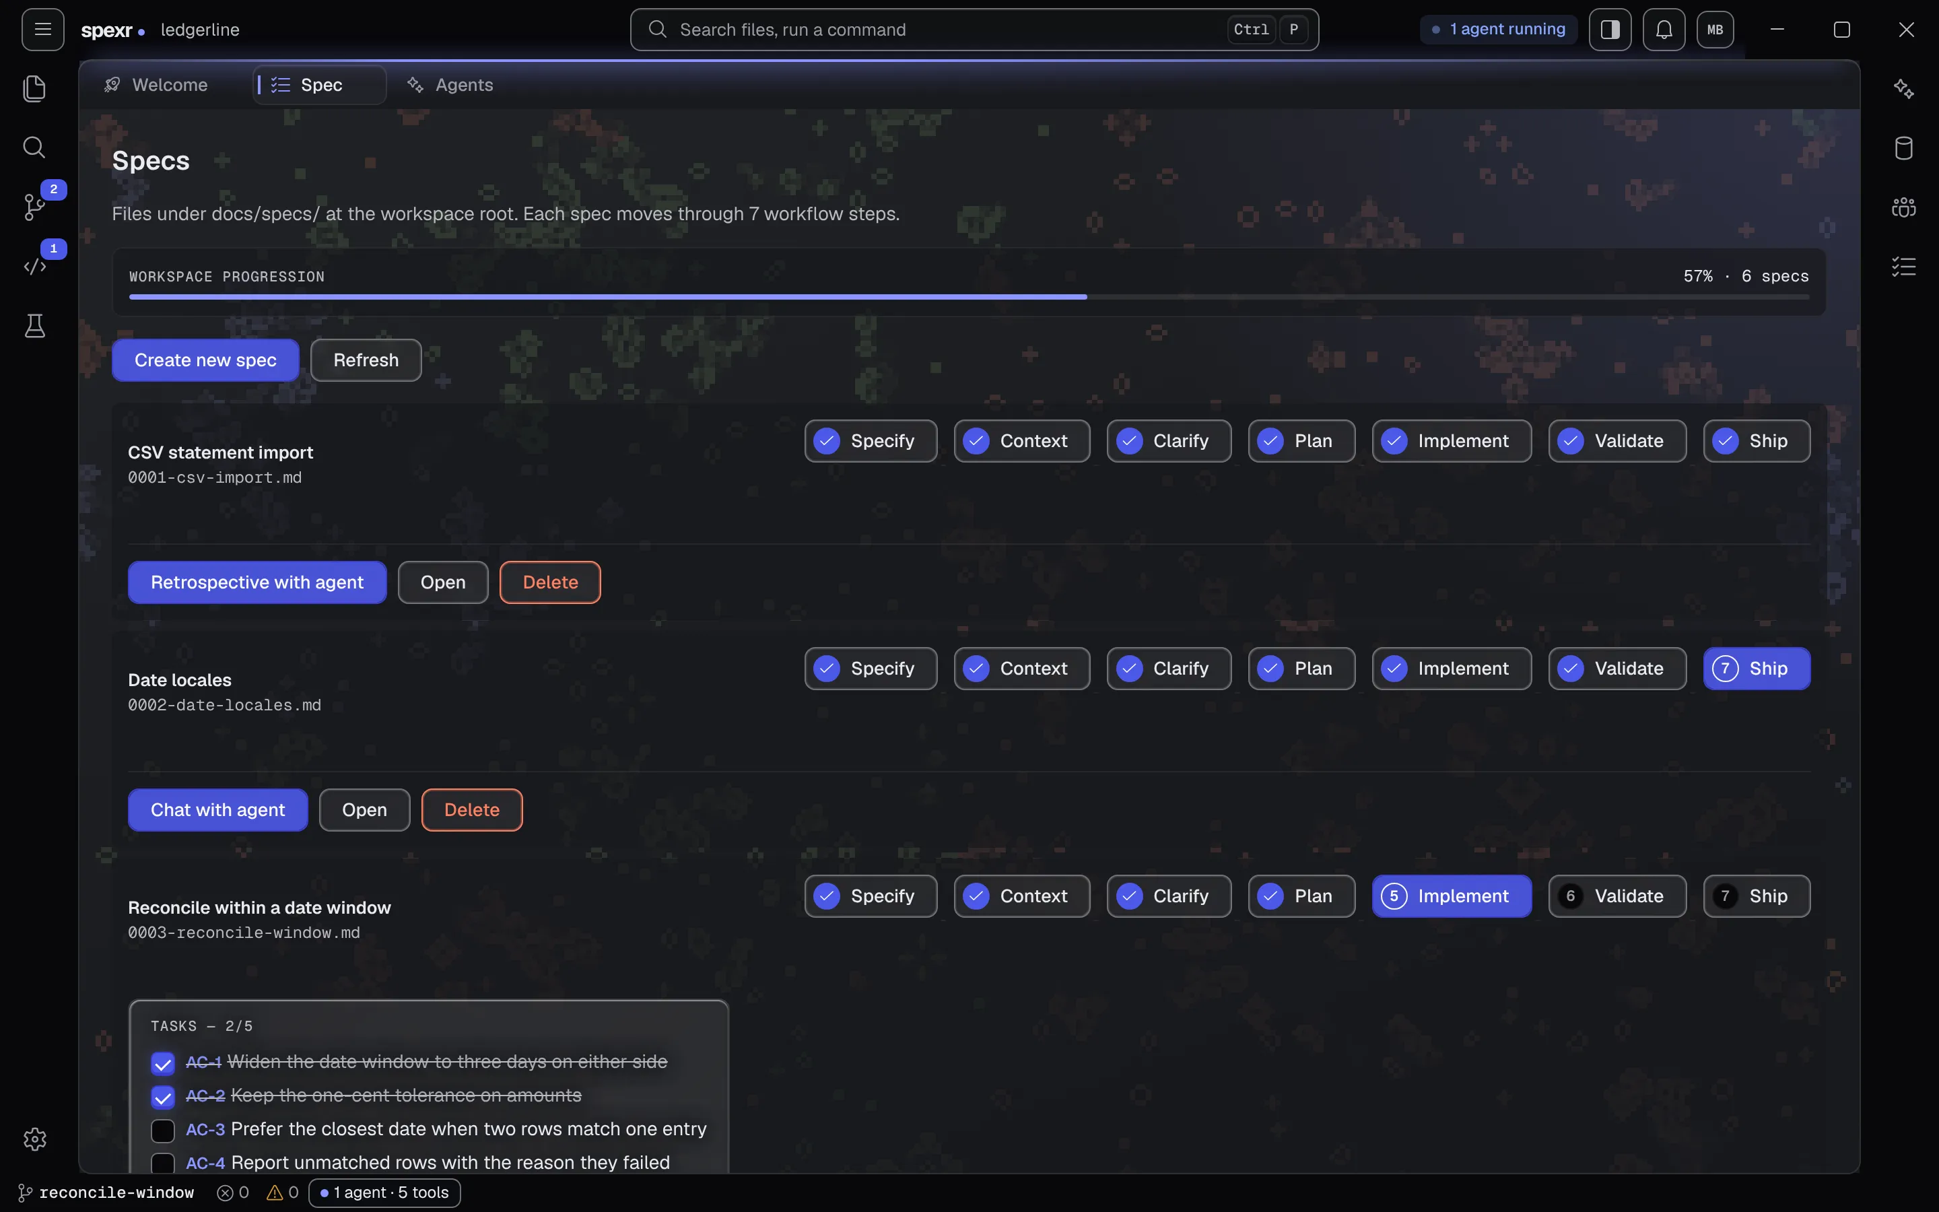Click the 0003-reconcile-window.md file name

point(244,933)
